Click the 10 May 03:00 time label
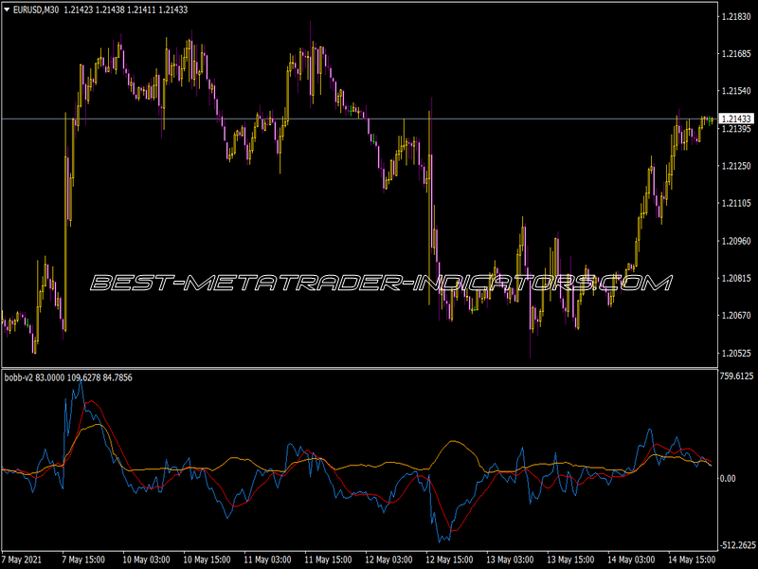This screenshot has height=569, width=758. (146, 560)
